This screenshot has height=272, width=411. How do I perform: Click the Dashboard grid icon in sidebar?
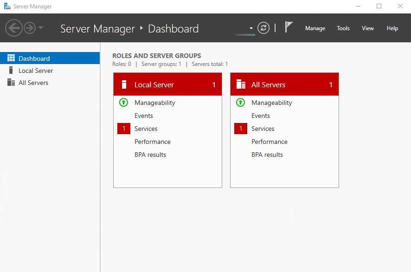coord(11,58)
